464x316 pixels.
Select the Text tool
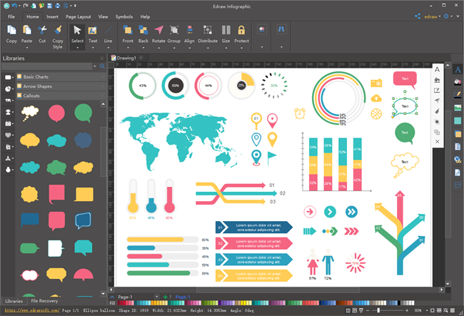tap(93, 31)
